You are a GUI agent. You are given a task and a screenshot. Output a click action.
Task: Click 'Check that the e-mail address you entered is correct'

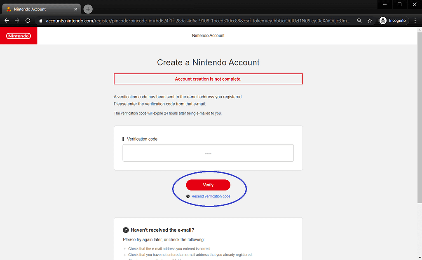click(169, 249)
